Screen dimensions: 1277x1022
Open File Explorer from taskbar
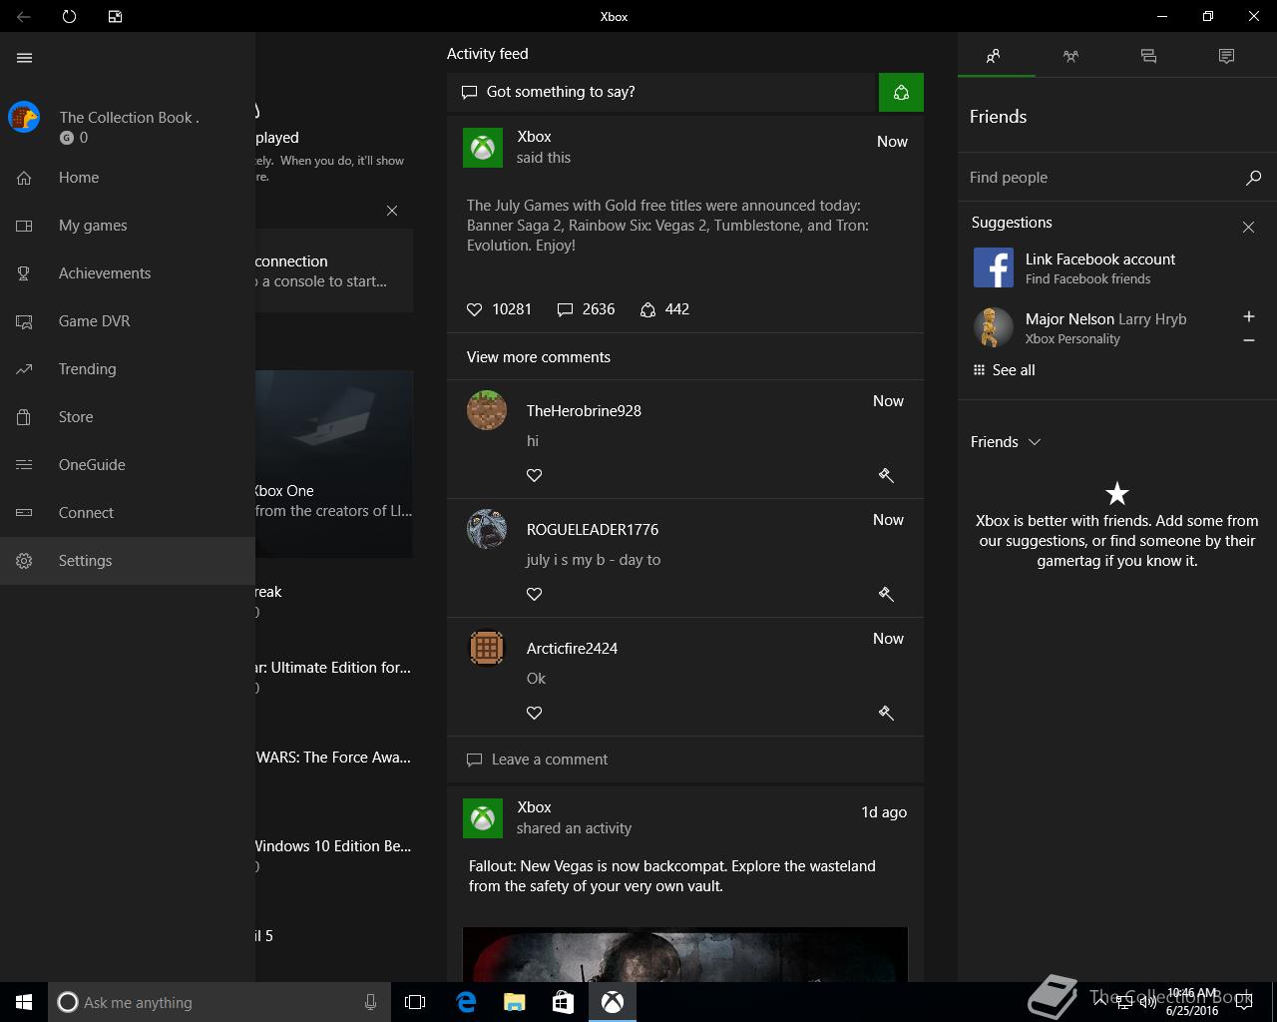(514, 1002)
